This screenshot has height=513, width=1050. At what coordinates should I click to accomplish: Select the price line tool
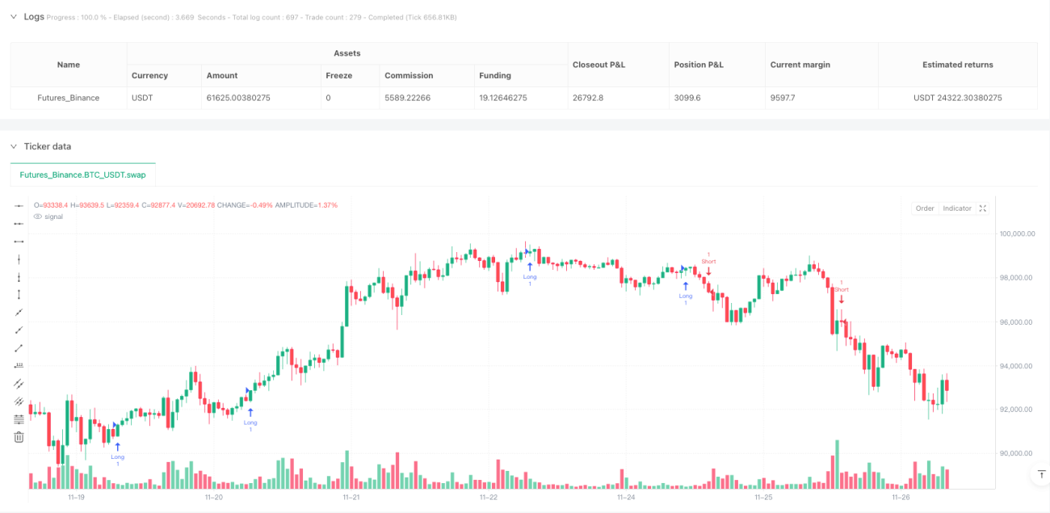tap(19, 366)
